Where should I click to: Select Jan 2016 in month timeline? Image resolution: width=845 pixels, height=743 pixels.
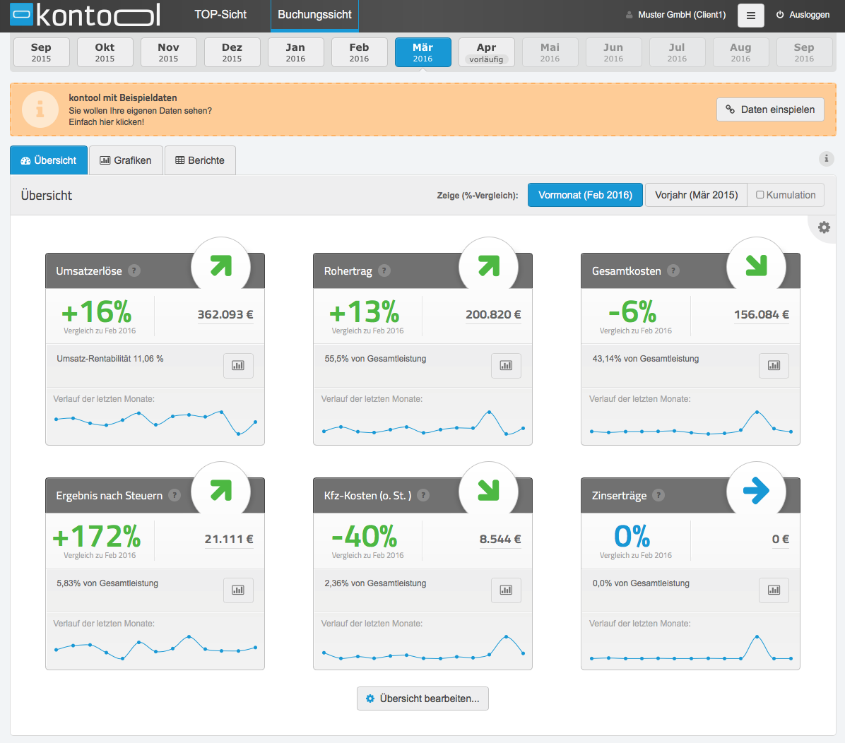coord(295,52)
